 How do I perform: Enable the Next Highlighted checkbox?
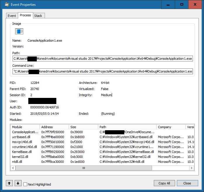coord(25,184)
